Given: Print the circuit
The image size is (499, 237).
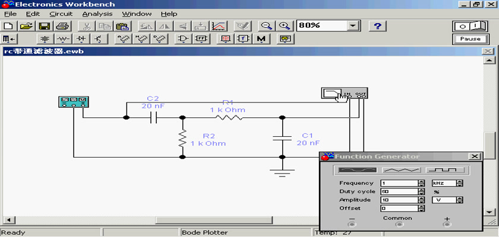Looking at the screenshot, I should (x=62, y=26).
